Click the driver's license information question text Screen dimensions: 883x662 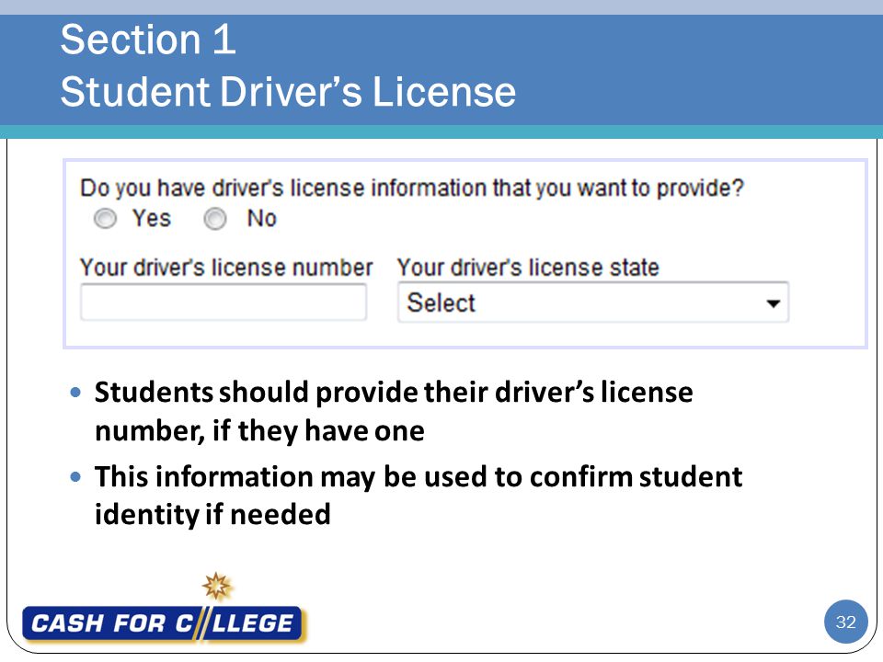point(412,188)
